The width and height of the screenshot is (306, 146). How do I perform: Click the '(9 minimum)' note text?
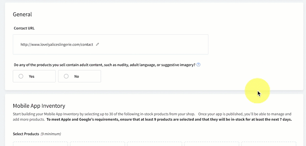(x=51, y=134)
